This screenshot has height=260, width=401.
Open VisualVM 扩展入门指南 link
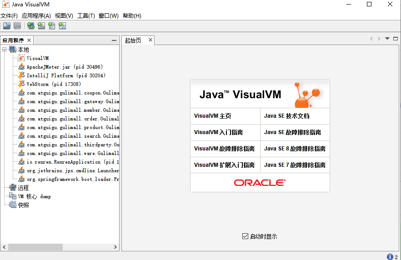(224, 165)
